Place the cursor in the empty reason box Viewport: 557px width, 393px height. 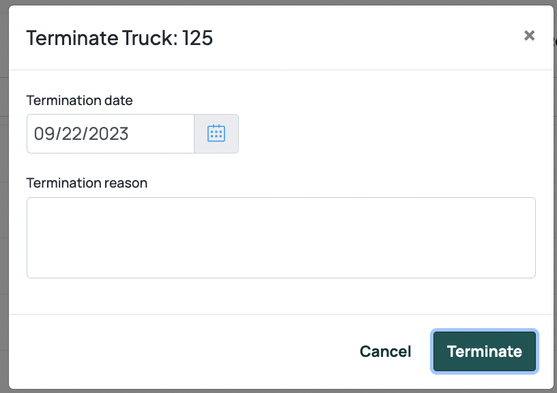281,237
